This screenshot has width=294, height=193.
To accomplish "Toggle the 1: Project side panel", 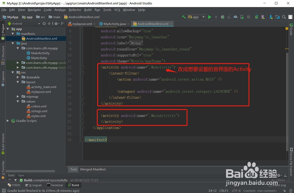I will tap(3, 31).
